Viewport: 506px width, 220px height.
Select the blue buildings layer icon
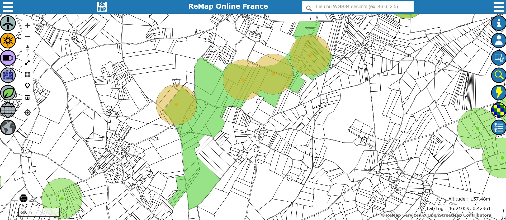[8, 75]
